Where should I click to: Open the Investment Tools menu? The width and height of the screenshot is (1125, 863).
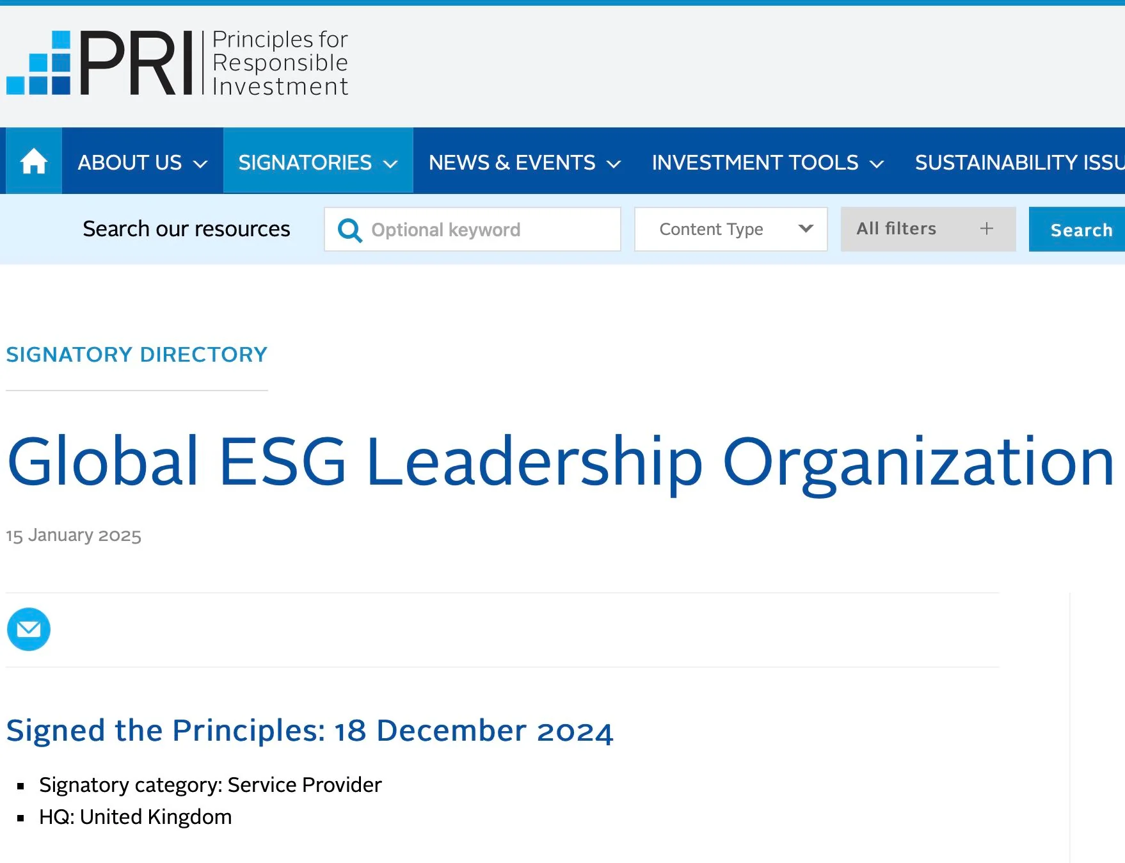(755, 163)
